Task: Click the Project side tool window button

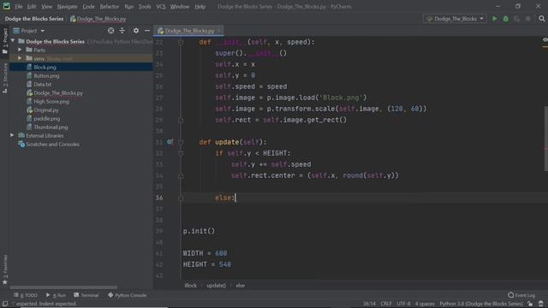Action: pos(5,40)
